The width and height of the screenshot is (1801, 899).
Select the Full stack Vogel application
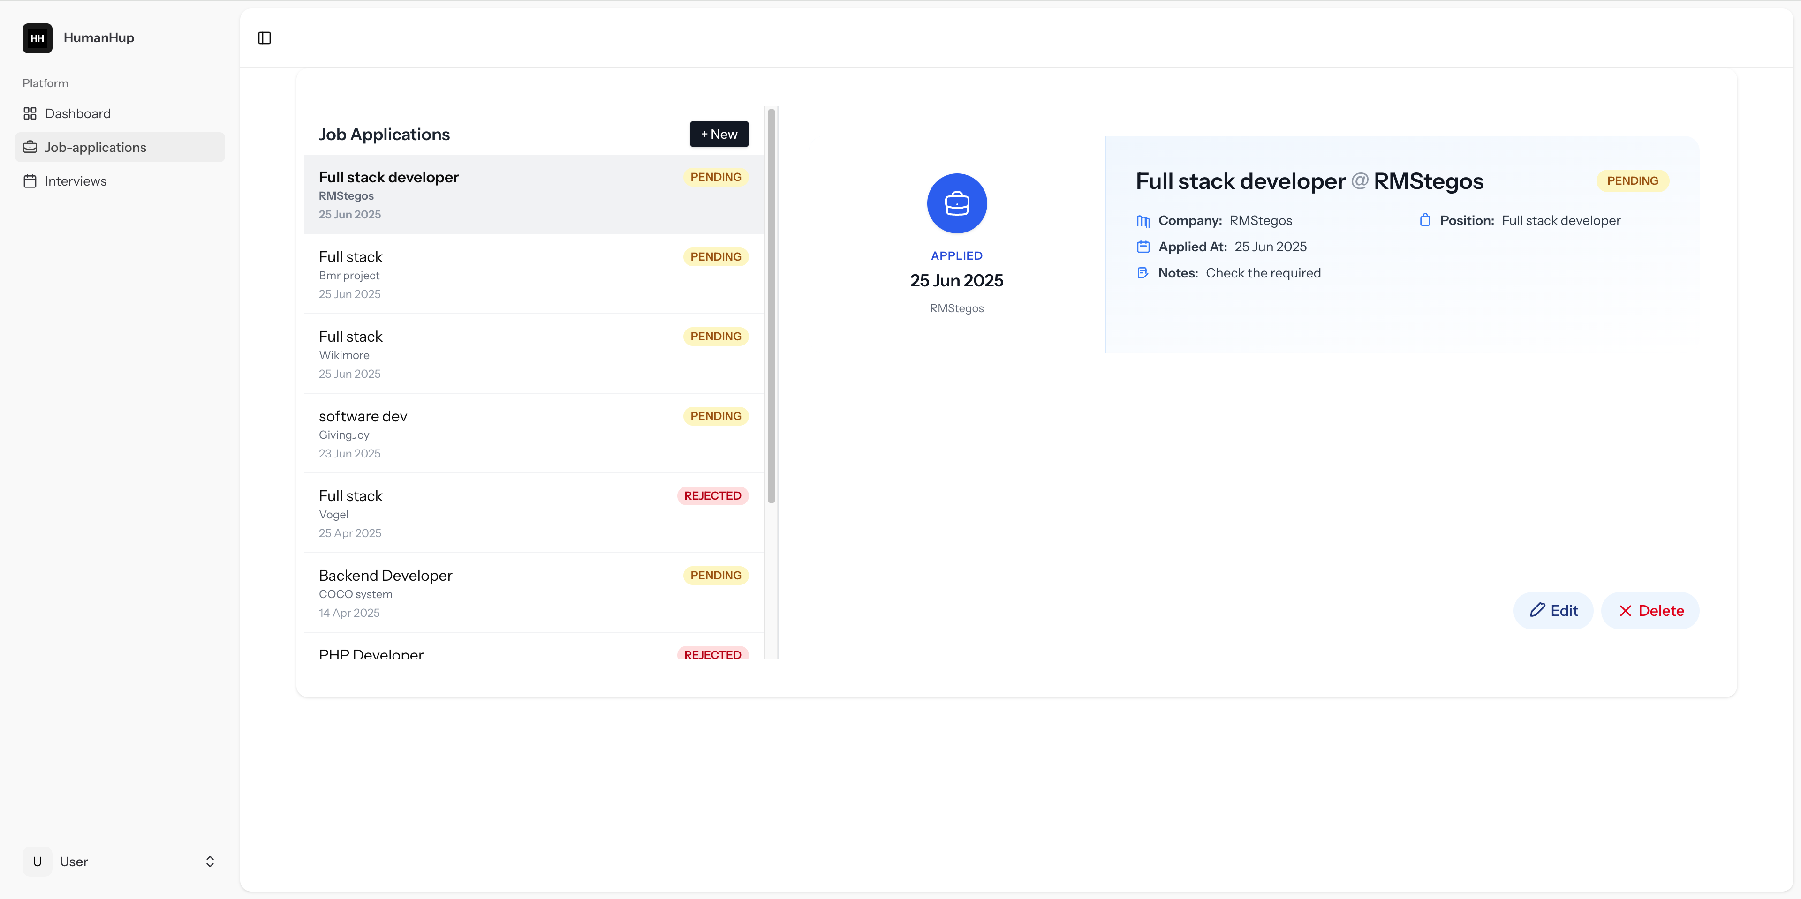coord(534,513)
